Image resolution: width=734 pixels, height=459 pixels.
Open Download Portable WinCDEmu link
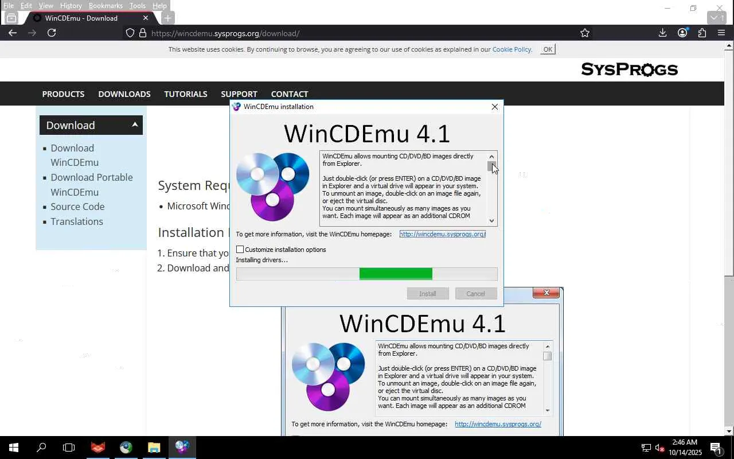point(92,185)
